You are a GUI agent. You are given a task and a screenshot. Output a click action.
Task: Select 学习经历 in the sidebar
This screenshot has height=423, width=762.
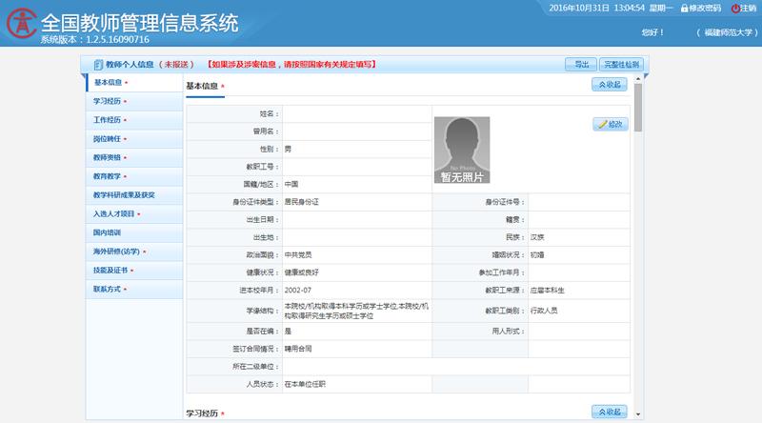coord(134,101)
